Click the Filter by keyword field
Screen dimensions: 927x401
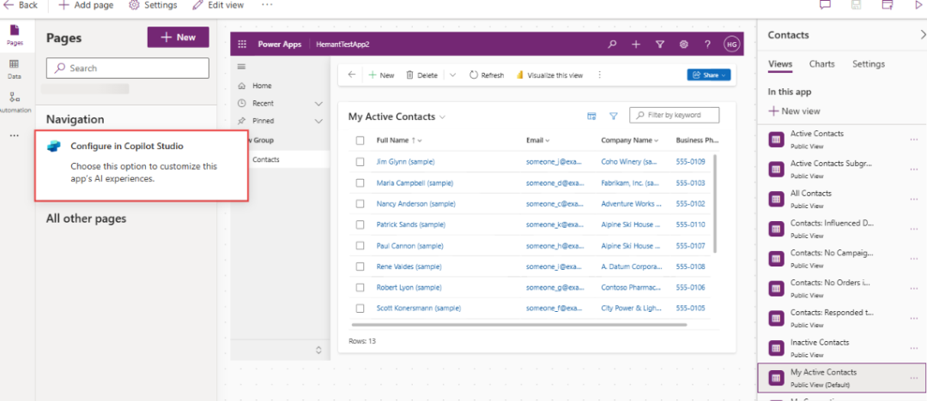tap(675, 115)
